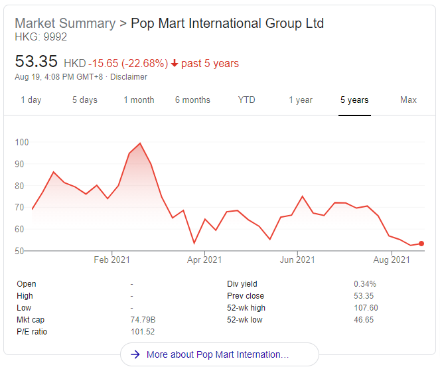The width and height of the screenshot is (440, 369).
Task: Choose the 6 months tab
Action: pos(192,100)
